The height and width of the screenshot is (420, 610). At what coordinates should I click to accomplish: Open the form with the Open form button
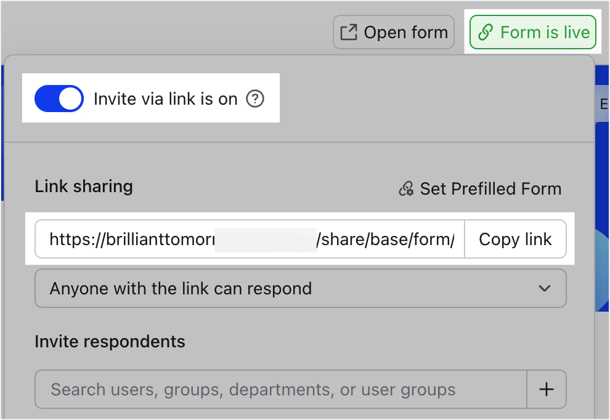pyautogui.click(x=393, y=31)
